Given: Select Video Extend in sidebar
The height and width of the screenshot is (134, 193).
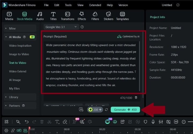Looking at the screenshot, I should click(x=18, y=71).
